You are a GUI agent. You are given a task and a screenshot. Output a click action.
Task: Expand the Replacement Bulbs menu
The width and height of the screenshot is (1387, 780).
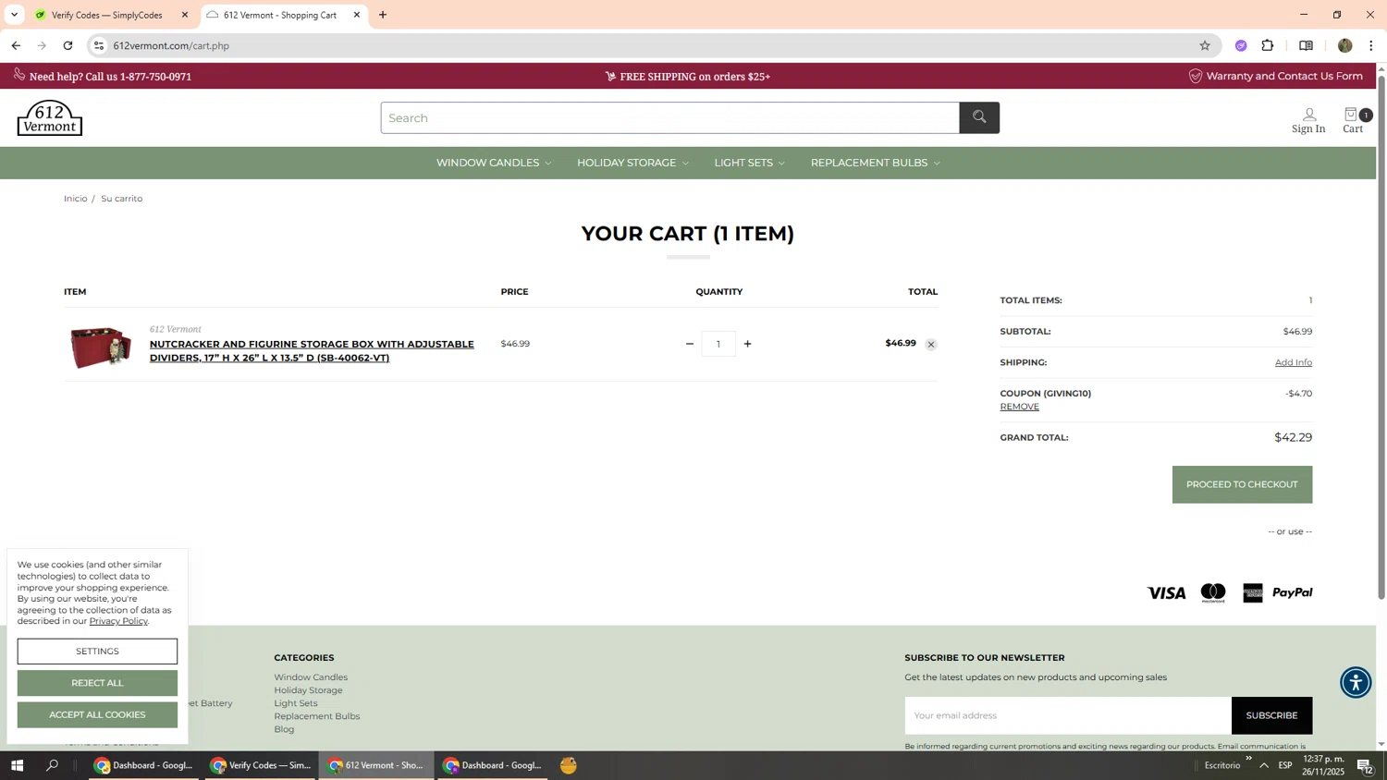875,163
